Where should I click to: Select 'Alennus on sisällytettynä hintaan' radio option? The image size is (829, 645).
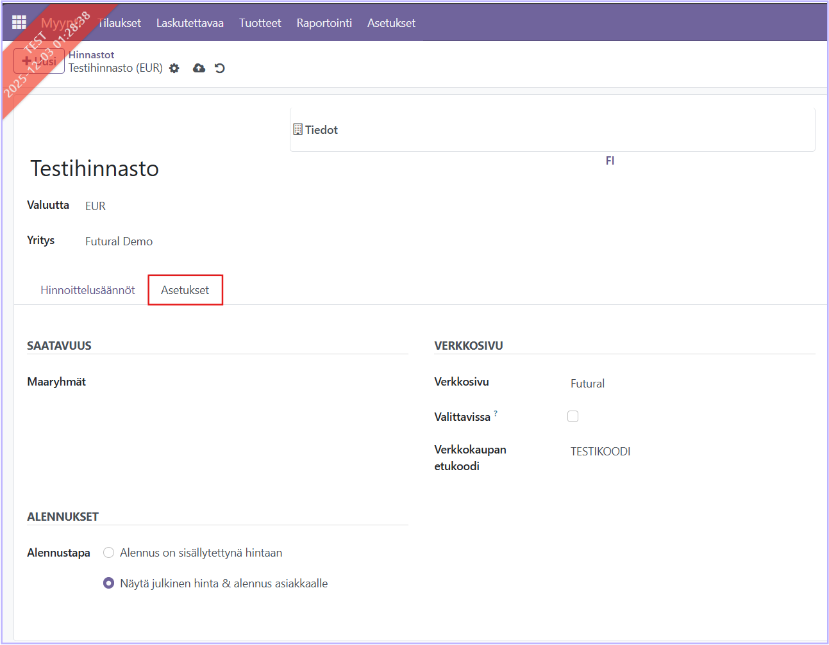pos(109,553)
